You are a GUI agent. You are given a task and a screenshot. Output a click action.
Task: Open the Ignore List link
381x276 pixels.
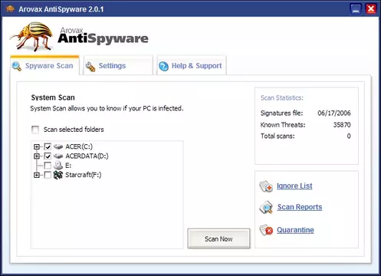[294, 186]
